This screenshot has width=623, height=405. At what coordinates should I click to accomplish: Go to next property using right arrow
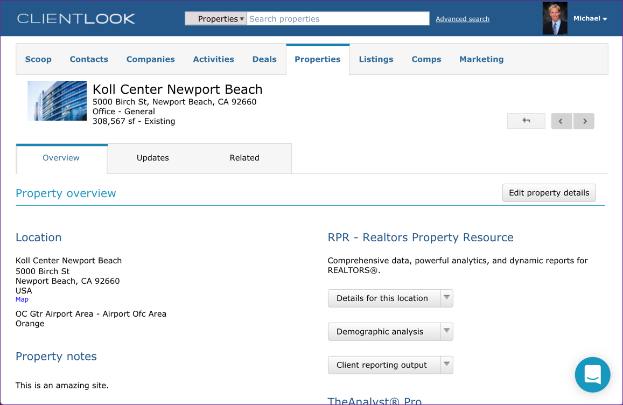pyautogui.click(x=584, y=121)
